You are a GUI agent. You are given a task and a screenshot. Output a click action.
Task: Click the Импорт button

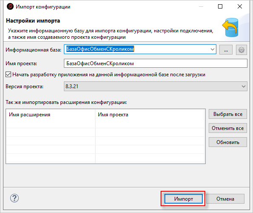(183, 199)
